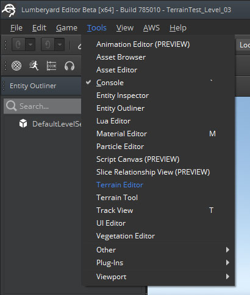
Task: Click the headphones audio icon in toolbar
Action: 70,66
